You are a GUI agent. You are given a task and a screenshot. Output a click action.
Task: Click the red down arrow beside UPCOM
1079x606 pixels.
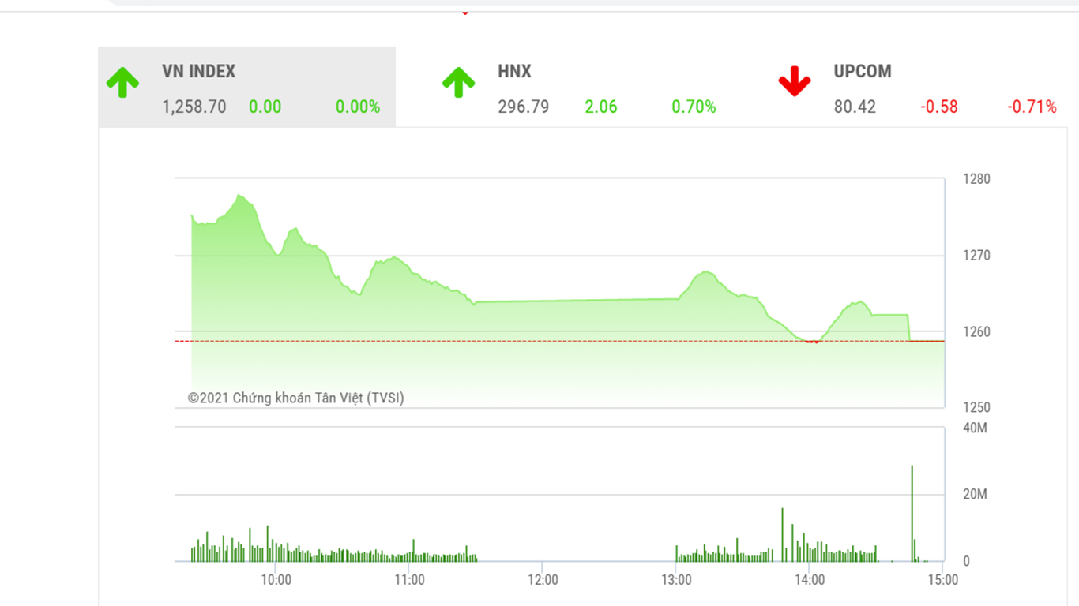794,82
